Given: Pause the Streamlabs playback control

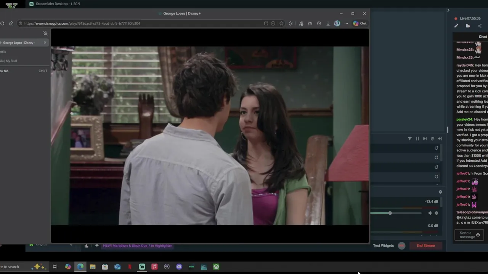Looking at the screenshot, I should click(x=417, y=139).
